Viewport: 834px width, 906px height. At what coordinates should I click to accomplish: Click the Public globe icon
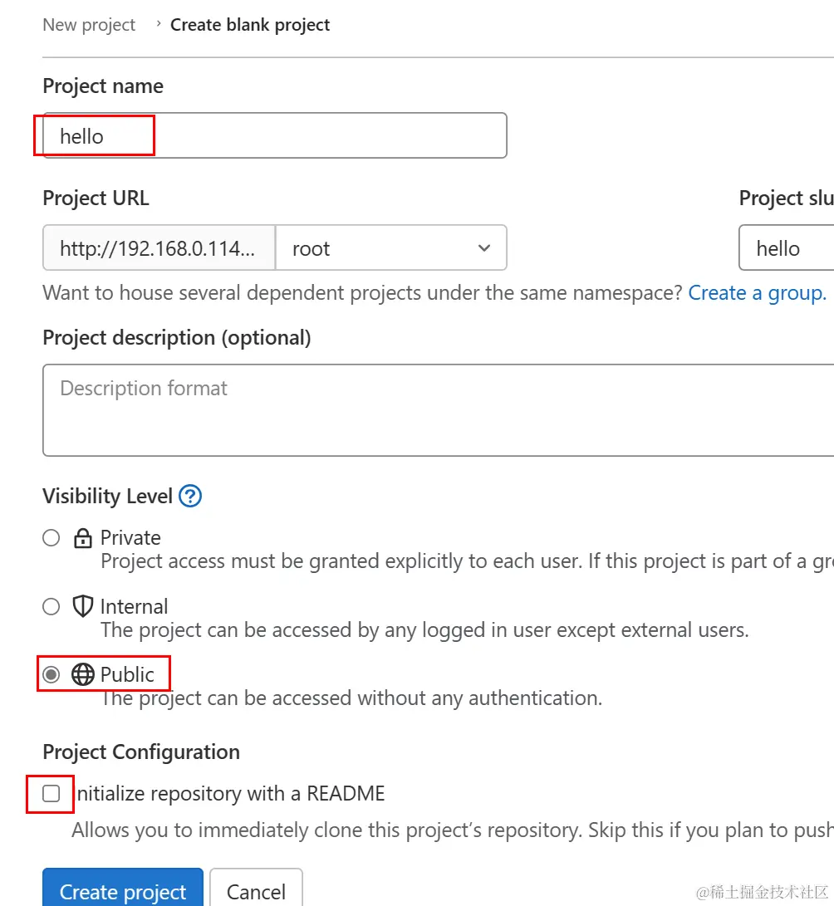click(x=83, y=674)
